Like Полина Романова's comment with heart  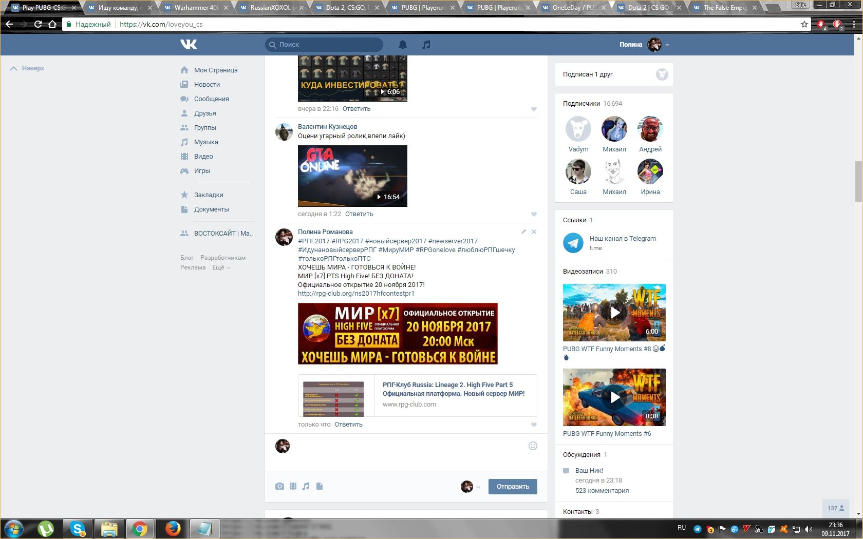[x=534, y=425]
